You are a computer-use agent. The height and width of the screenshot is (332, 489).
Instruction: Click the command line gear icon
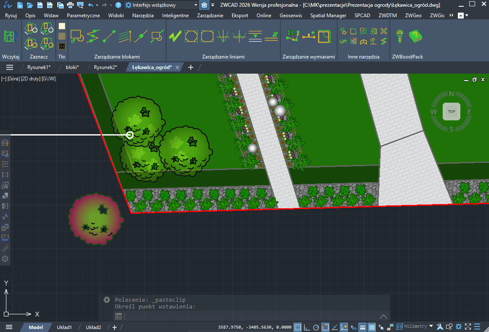[107, 300]
